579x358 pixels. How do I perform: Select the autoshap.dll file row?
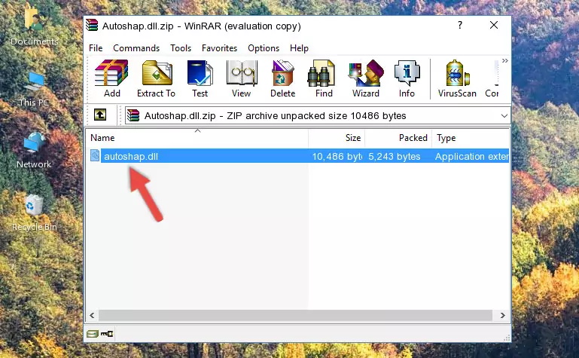[x=298, y=156]
